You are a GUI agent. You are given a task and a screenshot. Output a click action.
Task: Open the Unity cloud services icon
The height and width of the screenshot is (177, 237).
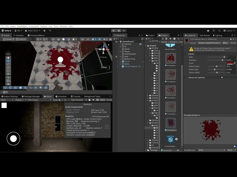click(208, 31)
